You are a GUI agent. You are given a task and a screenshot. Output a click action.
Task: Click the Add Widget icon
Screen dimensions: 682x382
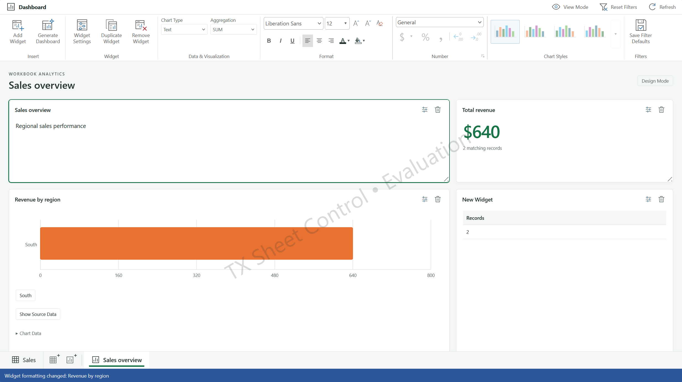click(18, 25)
